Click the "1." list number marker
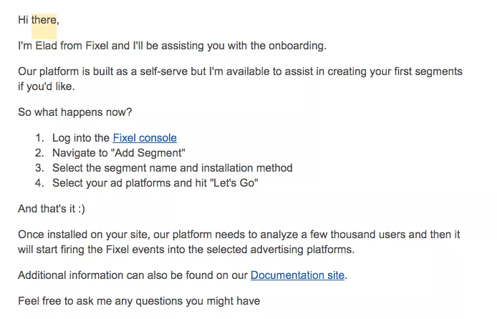The width and height of the screenshot is (497, 319). coord(39,138)
